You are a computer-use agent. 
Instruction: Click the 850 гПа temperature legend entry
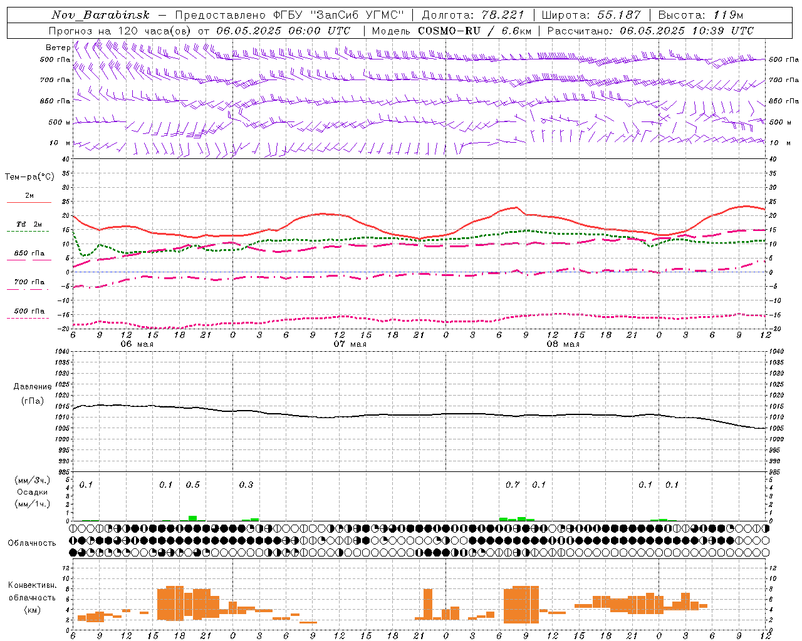pos(29,254)
